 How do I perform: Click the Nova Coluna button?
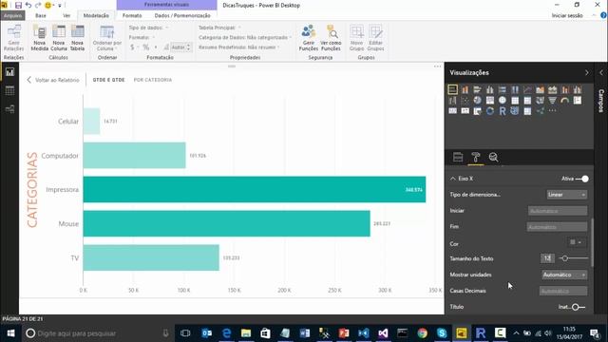point(59,38)
